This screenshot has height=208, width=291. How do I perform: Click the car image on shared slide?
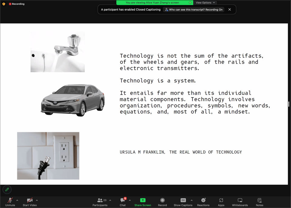point(73,100)
